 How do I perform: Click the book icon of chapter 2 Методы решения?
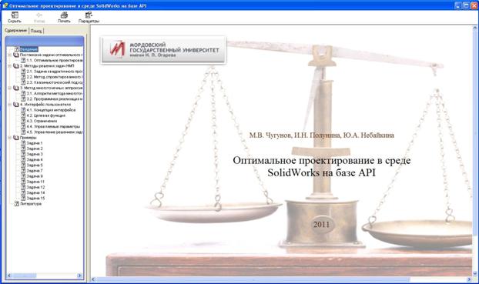[16, 66]
